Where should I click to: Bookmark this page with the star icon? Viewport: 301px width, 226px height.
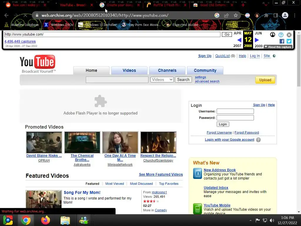coord(236,15)
